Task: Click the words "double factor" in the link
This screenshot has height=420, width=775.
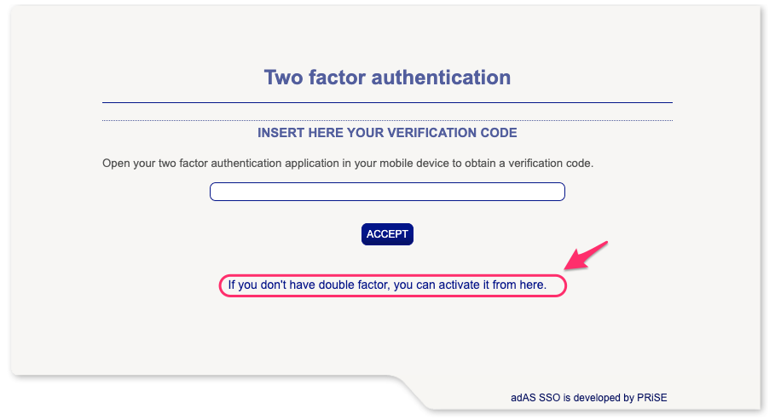Action: tap(353, 285)
